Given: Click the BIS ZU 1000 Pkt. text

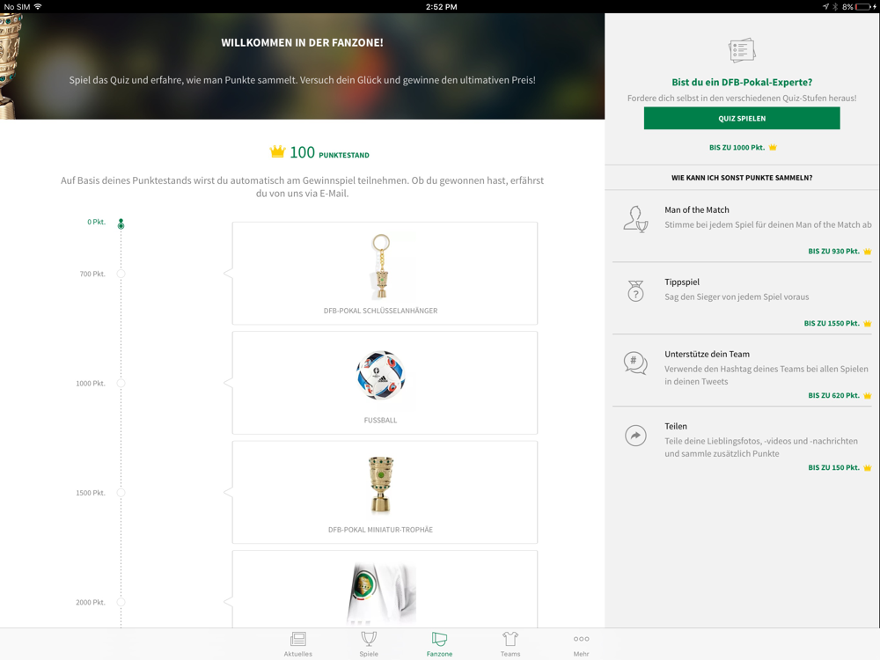Looking at the screenshot, I should click(737, 147).
